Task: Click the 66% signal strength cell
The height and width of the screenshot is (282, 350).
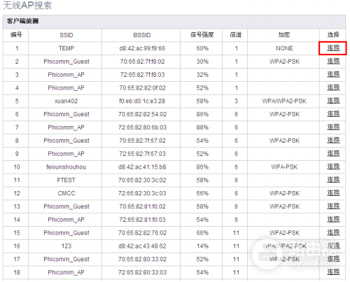Action: [x=202, y=233]
